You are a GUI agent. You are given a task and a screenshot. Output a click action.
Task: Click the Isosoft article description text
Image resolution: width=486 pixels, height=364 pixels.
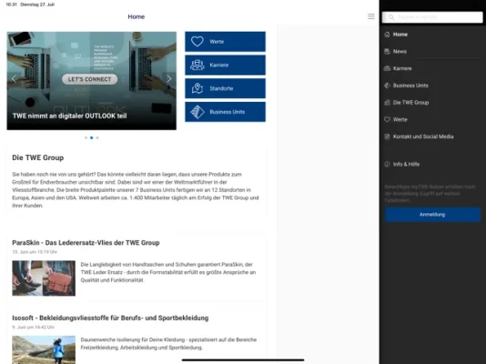point(168,344)
